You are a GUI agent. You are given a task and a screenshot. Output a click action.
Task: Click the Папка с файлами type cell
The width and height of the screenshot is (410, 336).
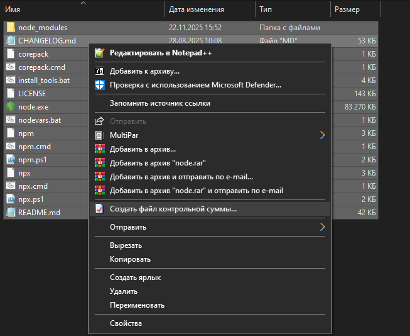(289, 28)
